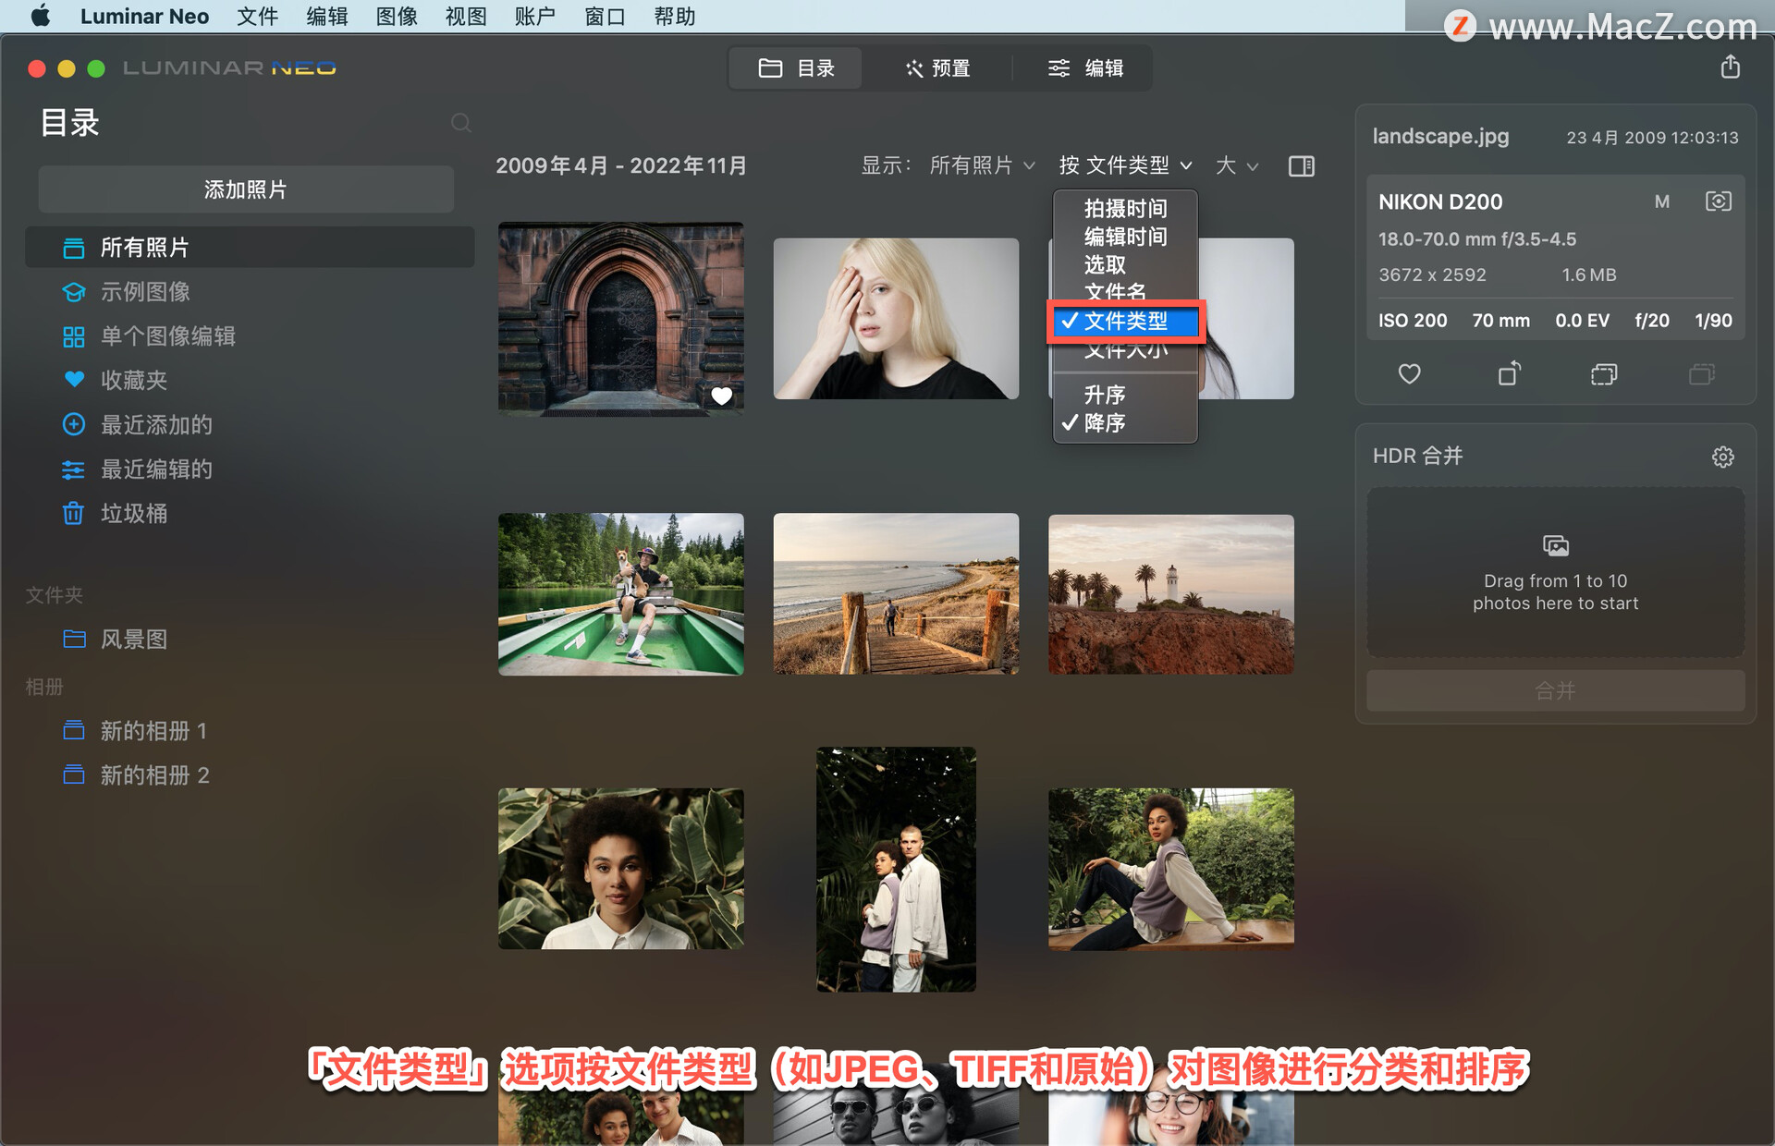The image size is (1775, 1146).
Task: Click the camera info icon beside NIKON D200
Action: click(1718, 201)
